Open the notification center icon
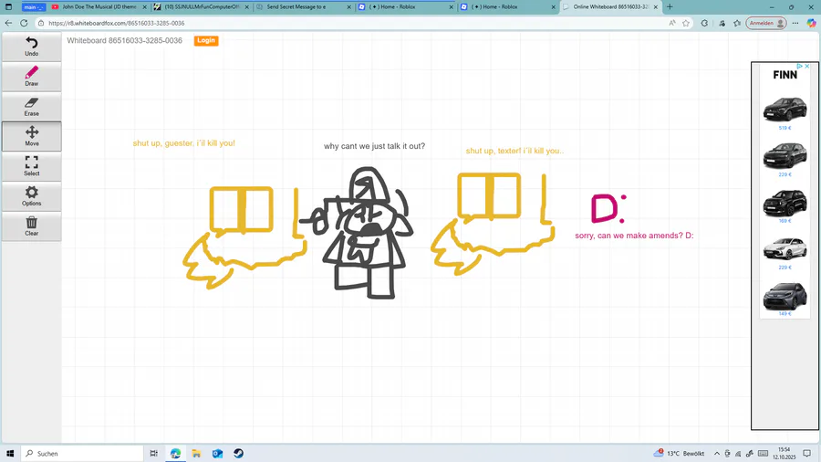 click(x=807, y=453)
